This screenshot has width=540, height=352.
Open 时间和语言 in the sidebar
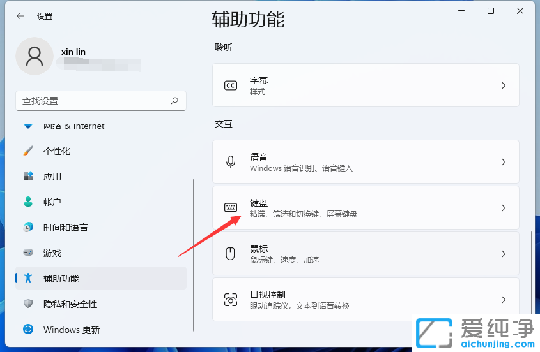point(101,227)
